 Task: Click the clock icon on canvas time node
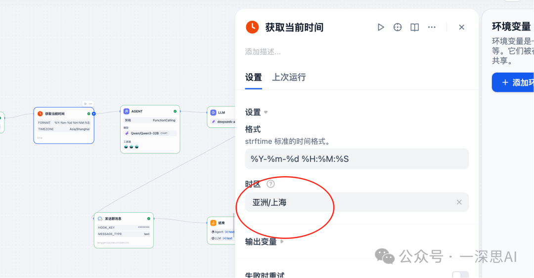pyautogui.click(x=40, y=114)
